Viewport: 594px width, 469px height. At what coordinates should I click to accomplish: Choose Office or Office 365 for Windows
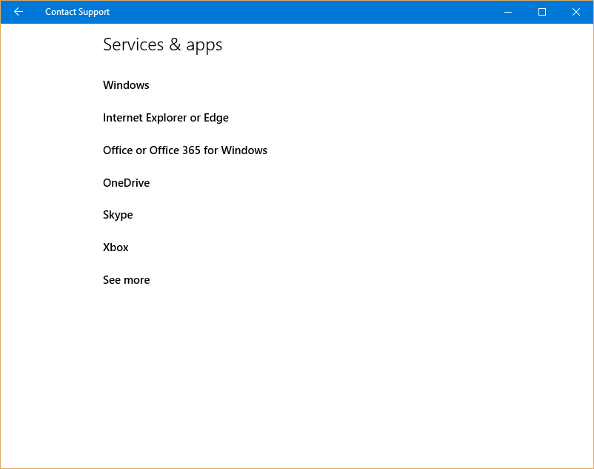tap(184, 150)
